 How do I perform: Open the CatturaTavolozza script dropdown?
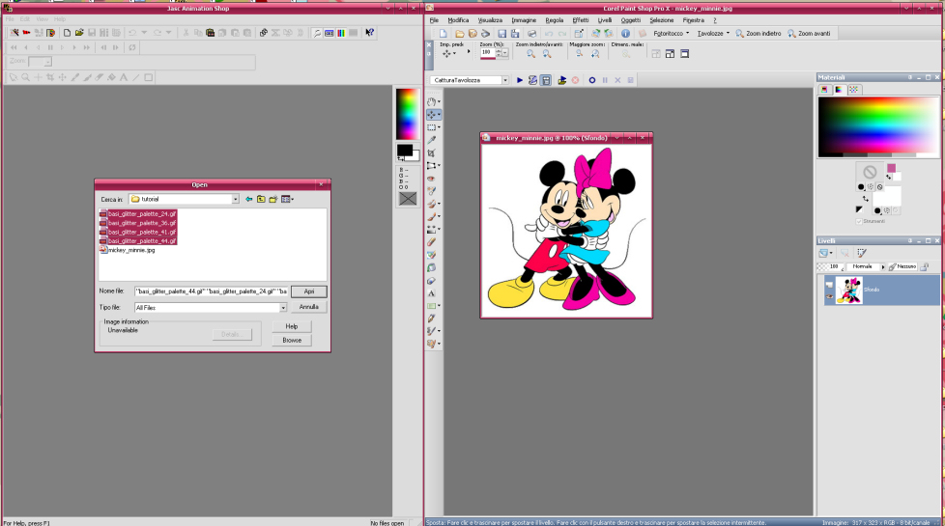click(505, 80)
